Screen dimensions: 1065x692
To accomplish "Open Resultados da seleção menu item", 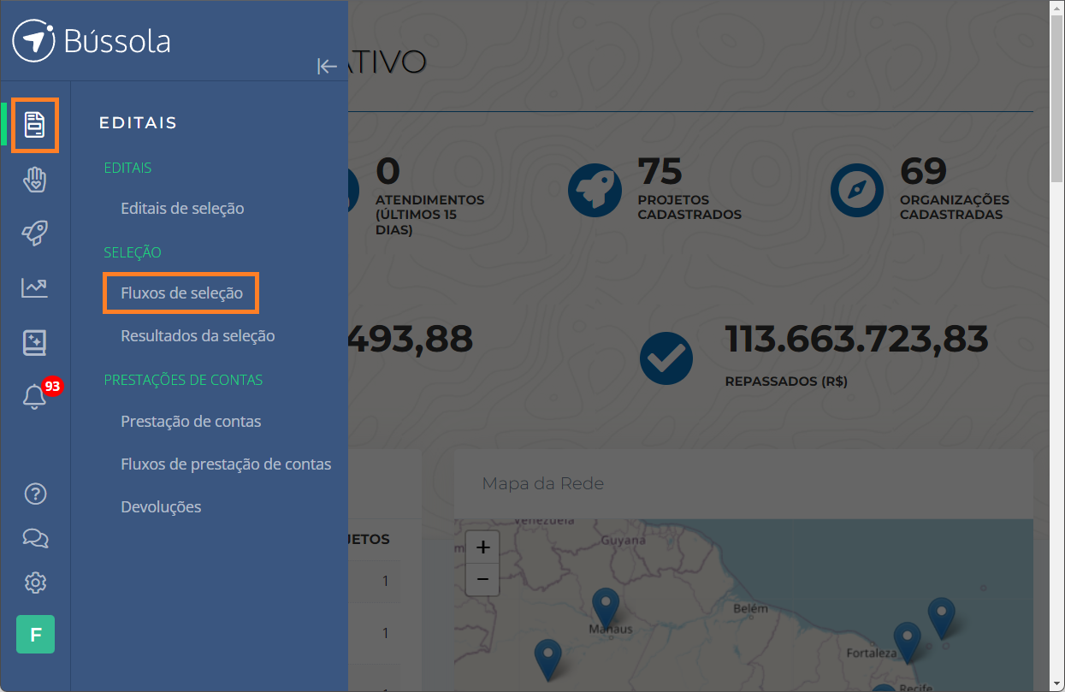I will tap(198, 336).
